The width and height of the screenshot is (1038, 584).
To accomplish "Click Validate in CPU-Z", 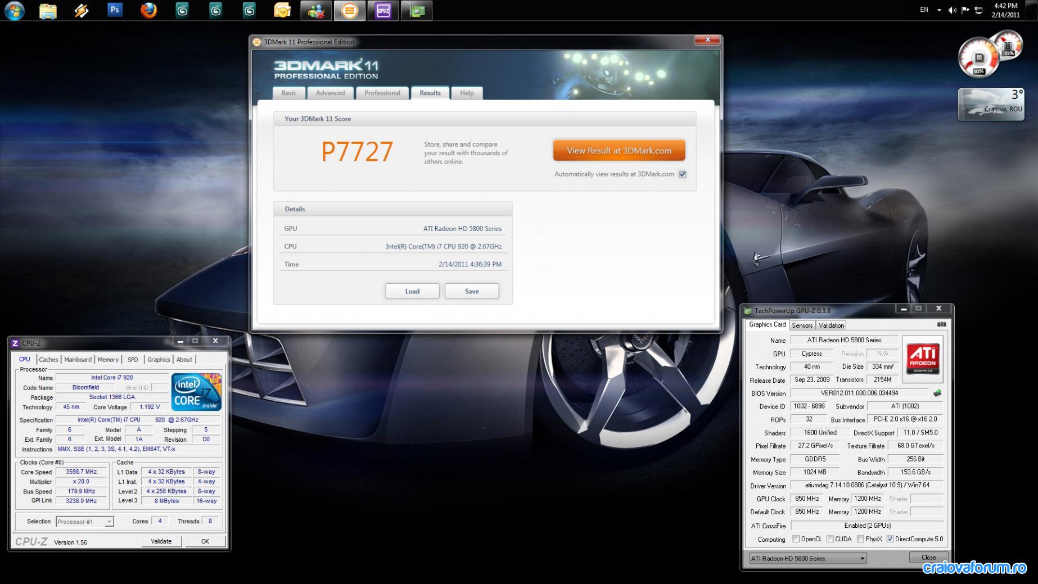I will (161, 541).
